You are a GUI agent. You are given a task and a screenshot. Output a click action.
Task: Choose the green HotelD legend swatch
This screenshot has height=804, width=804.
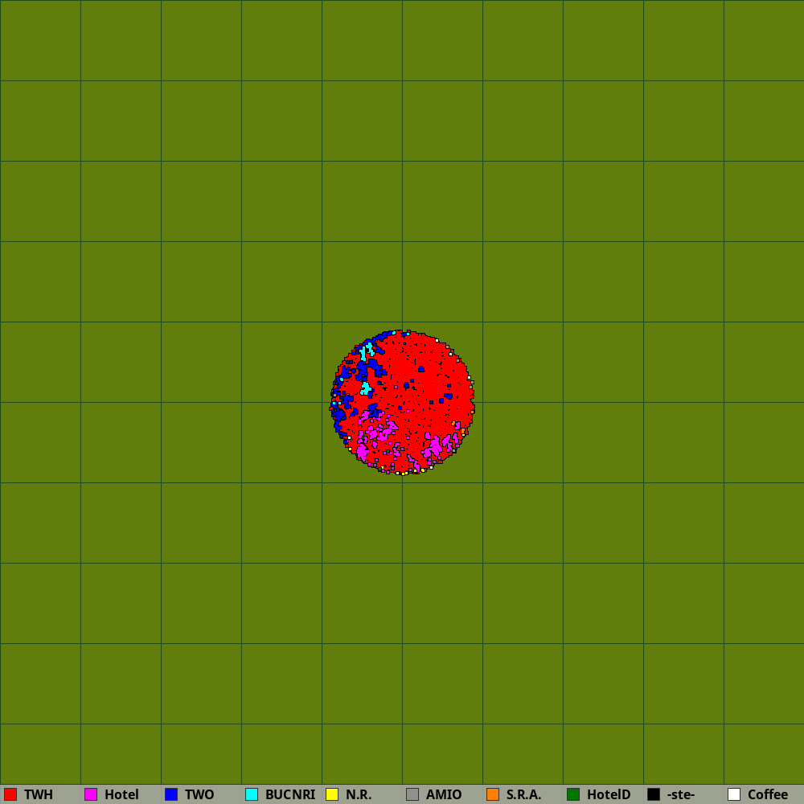[573, 794]
